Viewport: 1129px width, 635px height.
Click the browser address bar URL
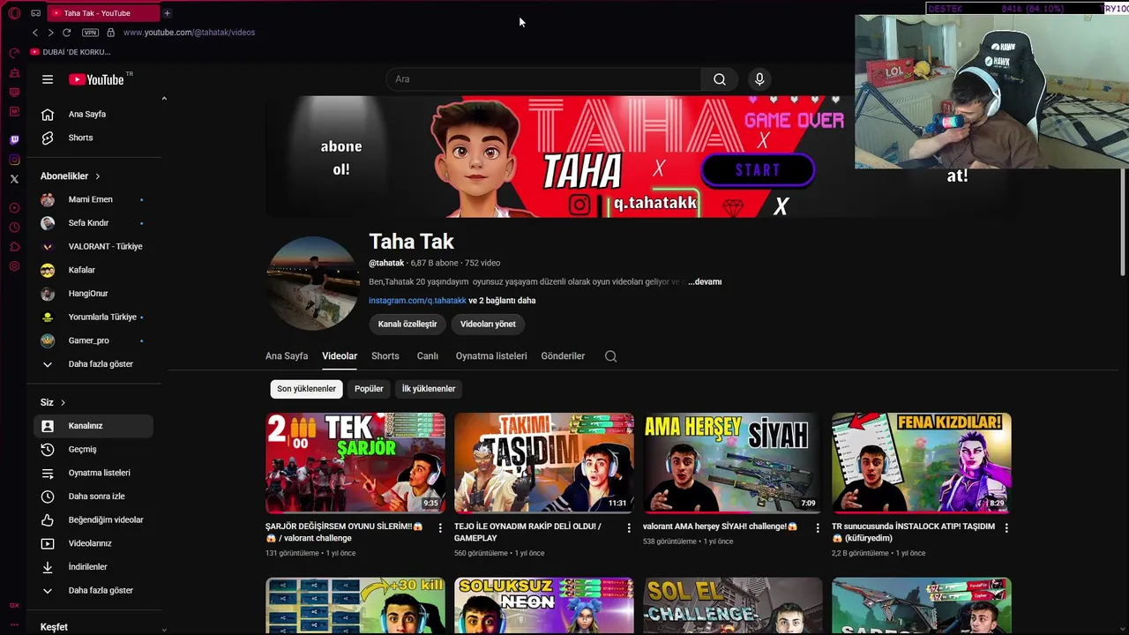pyautogui.click(x=189, y=33)
